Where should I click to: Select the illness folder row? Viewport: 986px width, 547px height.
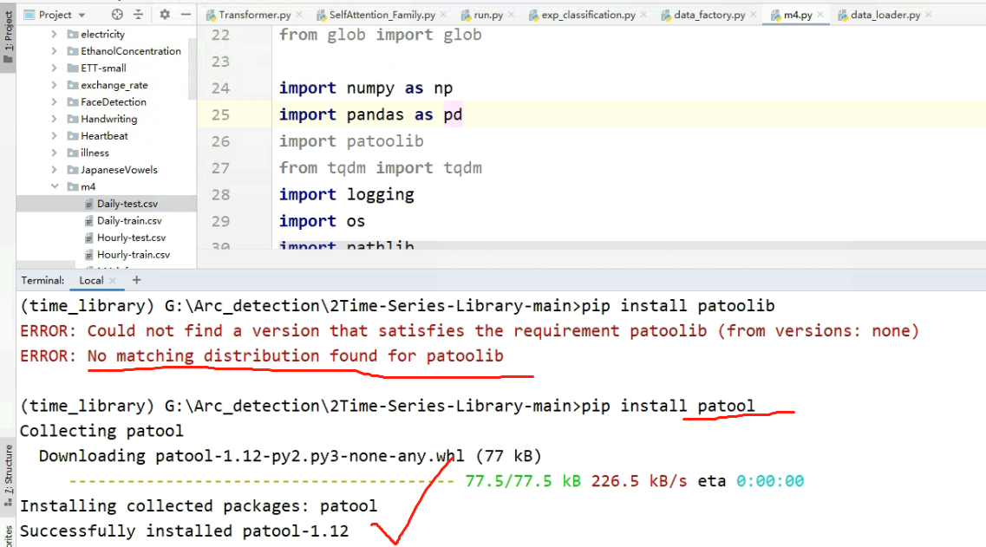[x=106, y=153]
